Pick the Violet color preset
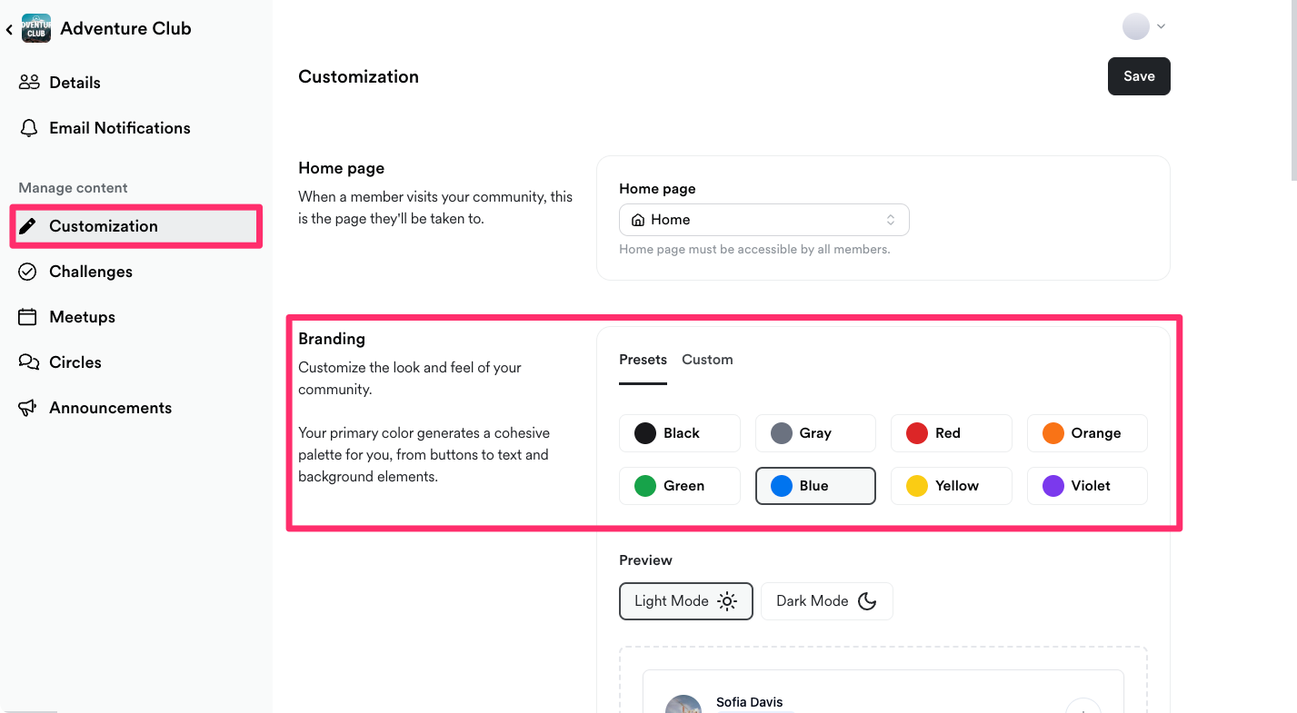 coord(1087,486)
